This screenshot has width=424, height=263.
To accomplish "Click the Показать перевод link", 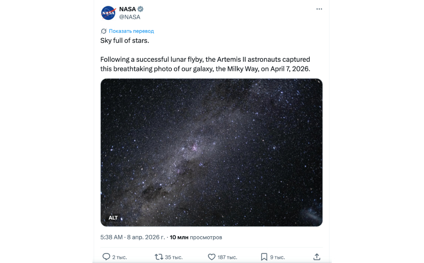I will 131,31.
